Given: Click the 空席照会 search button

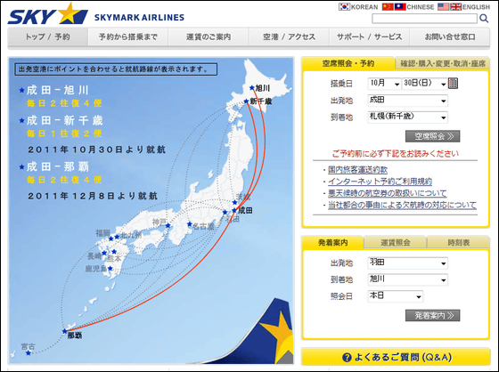Looking at the screenshot, I should [x=432, y=136].
